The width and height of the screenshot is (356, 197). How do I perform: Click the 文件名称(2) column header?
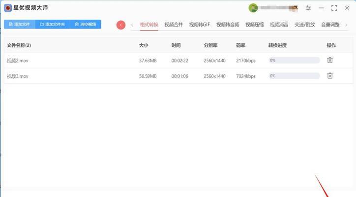[x=19, y=45]
